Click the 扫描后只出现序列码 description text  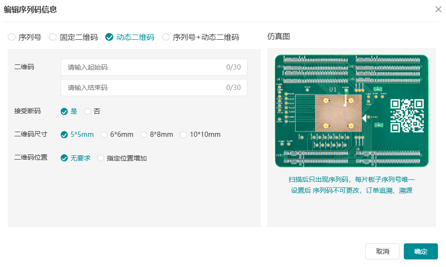point(352,179)
